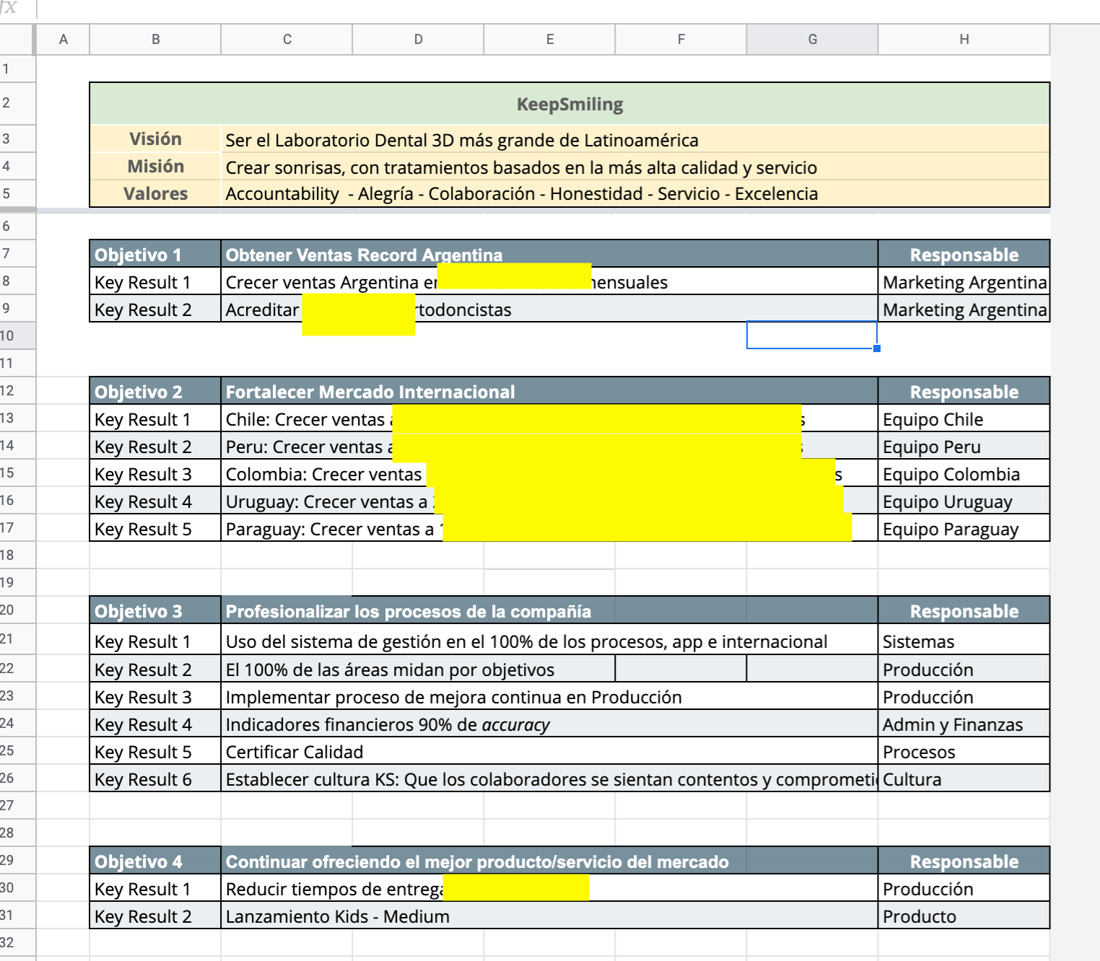The image size is (1100, 961).
Task: Click the Equipo Colombia cell
Action: pyautogui.click(x=964, y=473)
